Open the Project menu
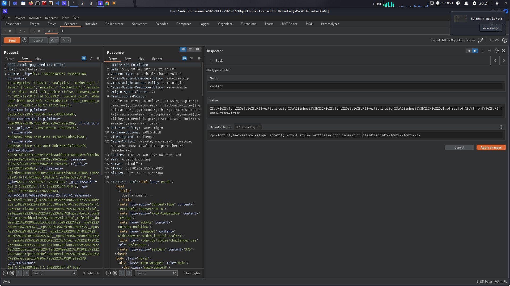This screenshot has height=286, width=510. coord(20,18)
